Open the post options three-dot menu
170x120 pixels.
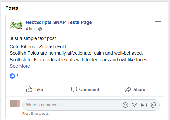(x=158, y=22)
